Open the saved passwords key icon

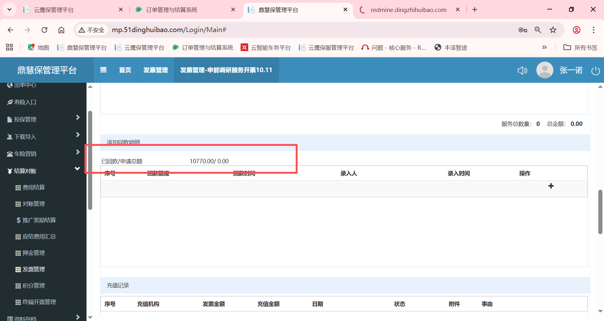[523, 30]
